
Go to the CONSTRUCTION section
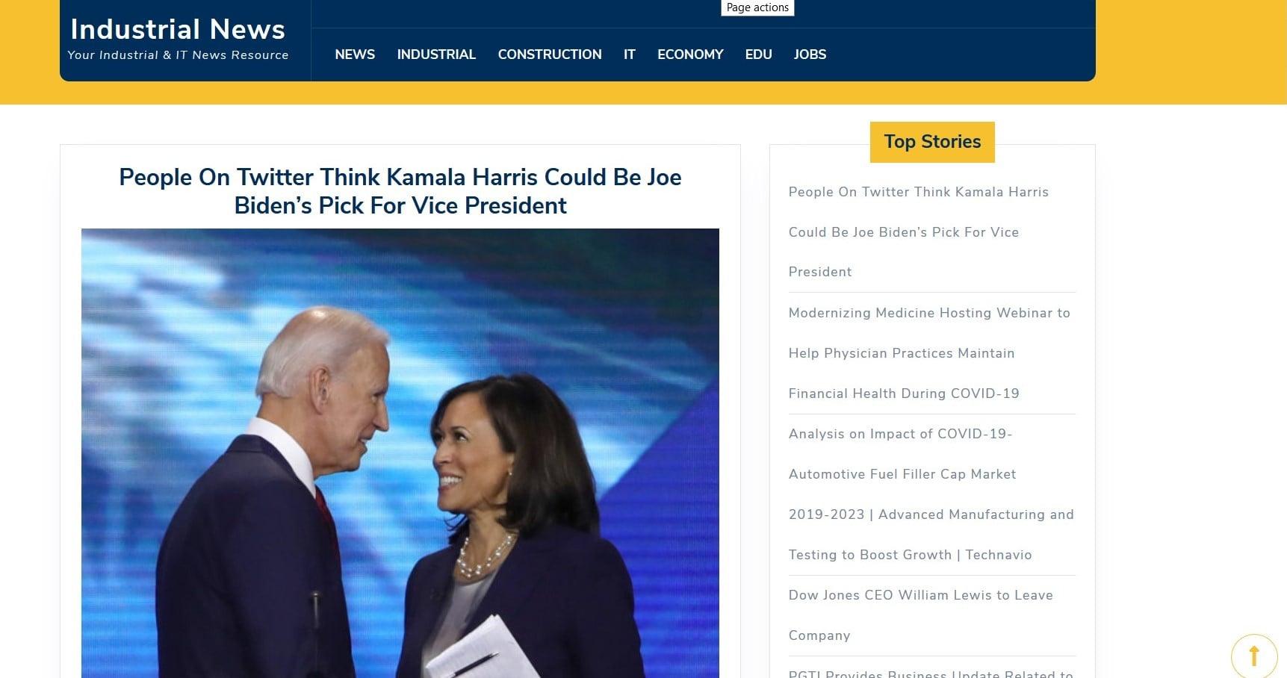tap(550, 55)
